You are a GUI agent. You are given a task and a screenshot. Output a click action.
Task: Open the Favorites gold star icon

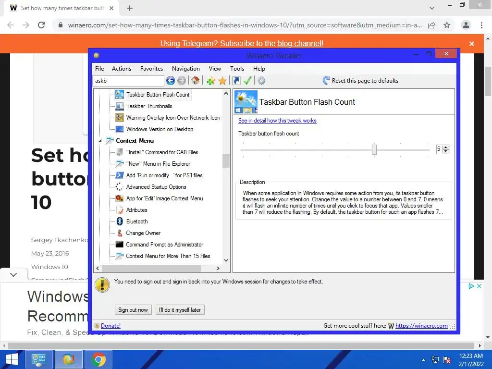pos(222,81)
